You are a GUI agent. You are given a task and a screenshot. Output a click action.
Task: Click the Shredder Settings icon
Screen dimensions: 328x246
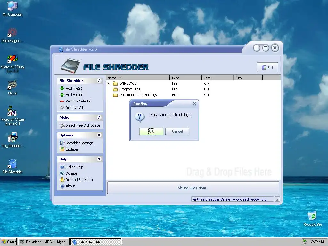[62, 143]
